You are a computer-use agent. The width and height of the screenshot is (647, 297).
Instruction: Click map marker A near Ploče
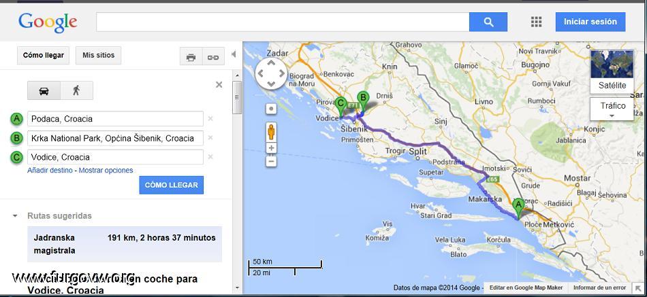click(518, 209)
